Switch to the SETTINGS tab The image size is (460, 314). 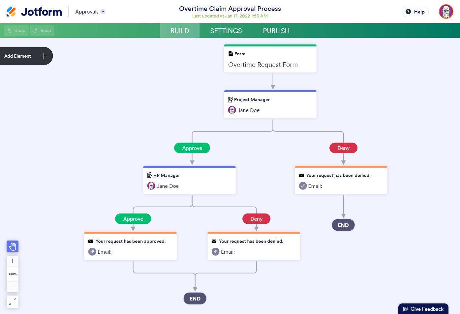tap(226, 31)
